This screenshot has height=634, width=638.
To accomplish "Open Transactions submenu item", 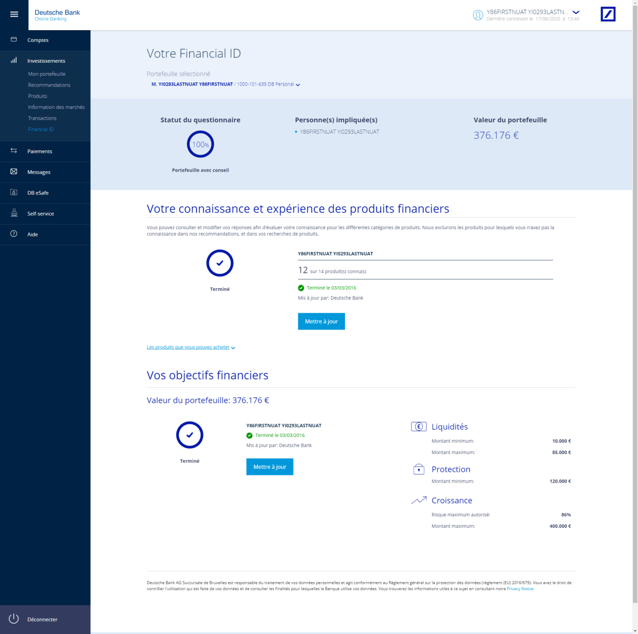I will point(42,118).
